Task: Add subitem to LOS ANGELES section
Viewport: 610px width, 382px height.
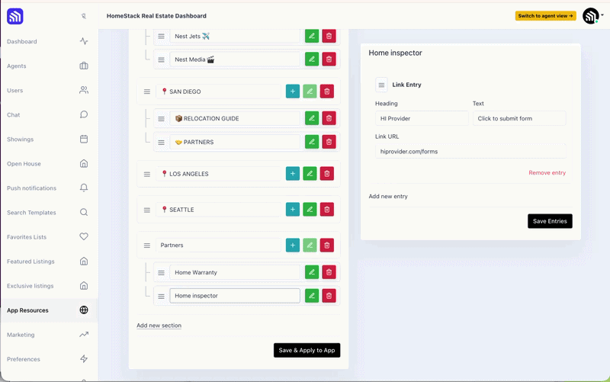Action: coord(293,174)
